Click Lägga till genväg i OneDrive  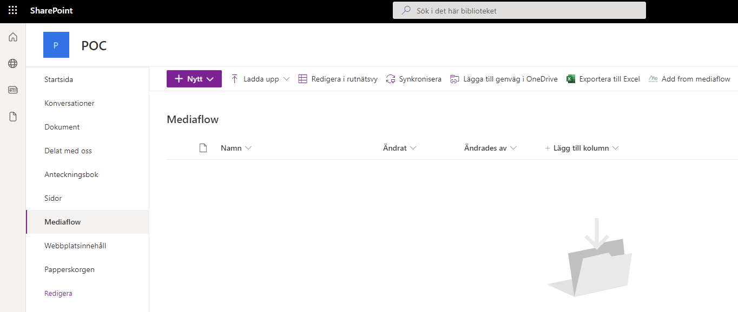click(x=504, y=79)
